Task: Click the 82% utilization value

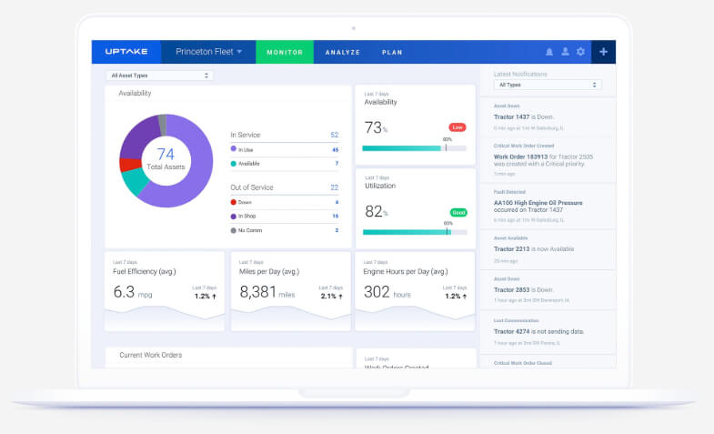Action: [x=377, y=211]
